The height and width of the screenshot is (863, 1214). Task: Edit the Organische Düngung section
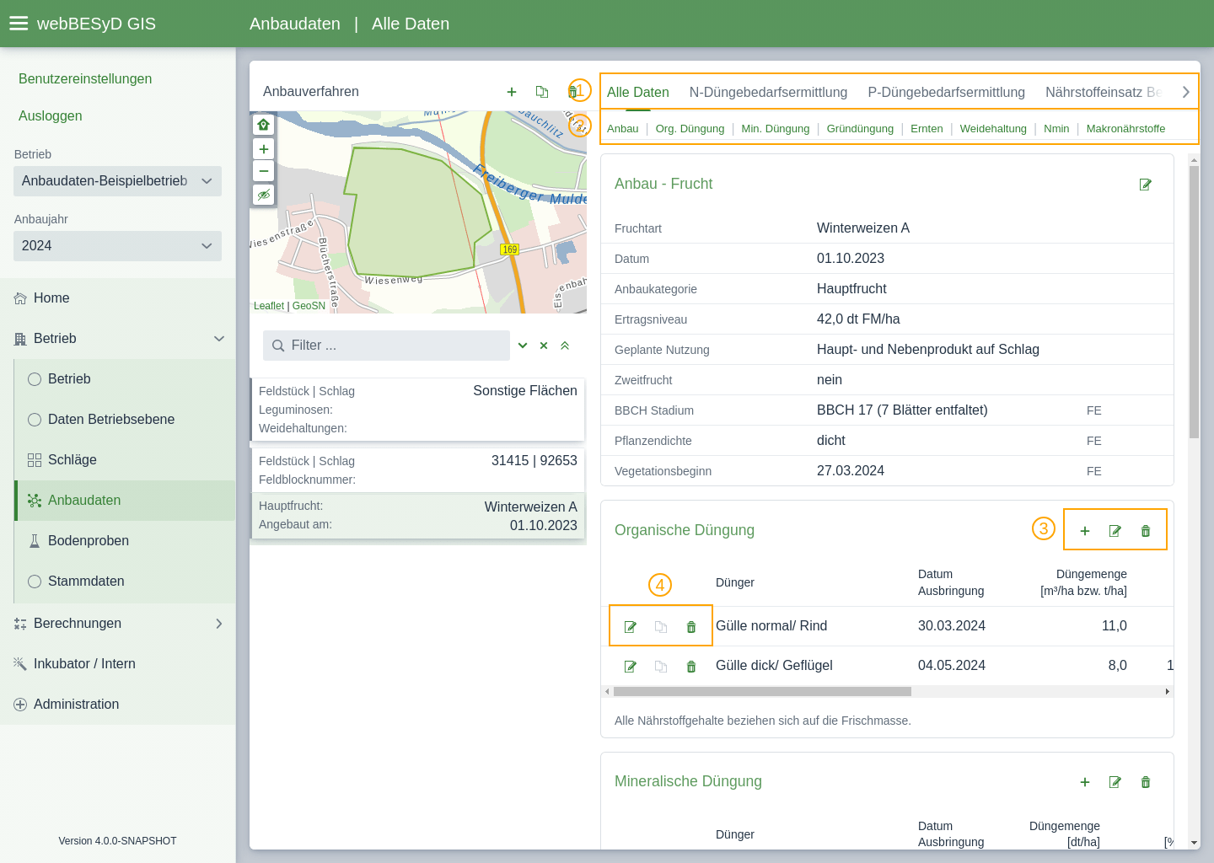[x=1115, y=531]
